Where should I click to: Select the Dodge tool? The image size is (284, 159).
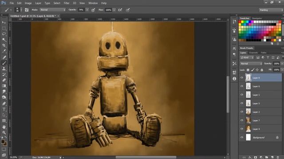pos(4,97)
